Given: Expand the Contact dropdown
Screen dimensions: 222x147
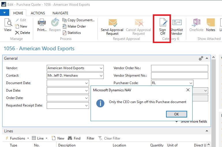Looking at the screenshot, I should [101, 76].
